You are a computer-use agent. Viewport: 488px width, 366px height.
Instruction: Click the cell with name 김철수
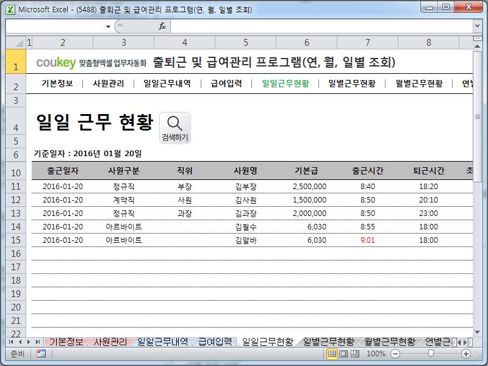246,226
